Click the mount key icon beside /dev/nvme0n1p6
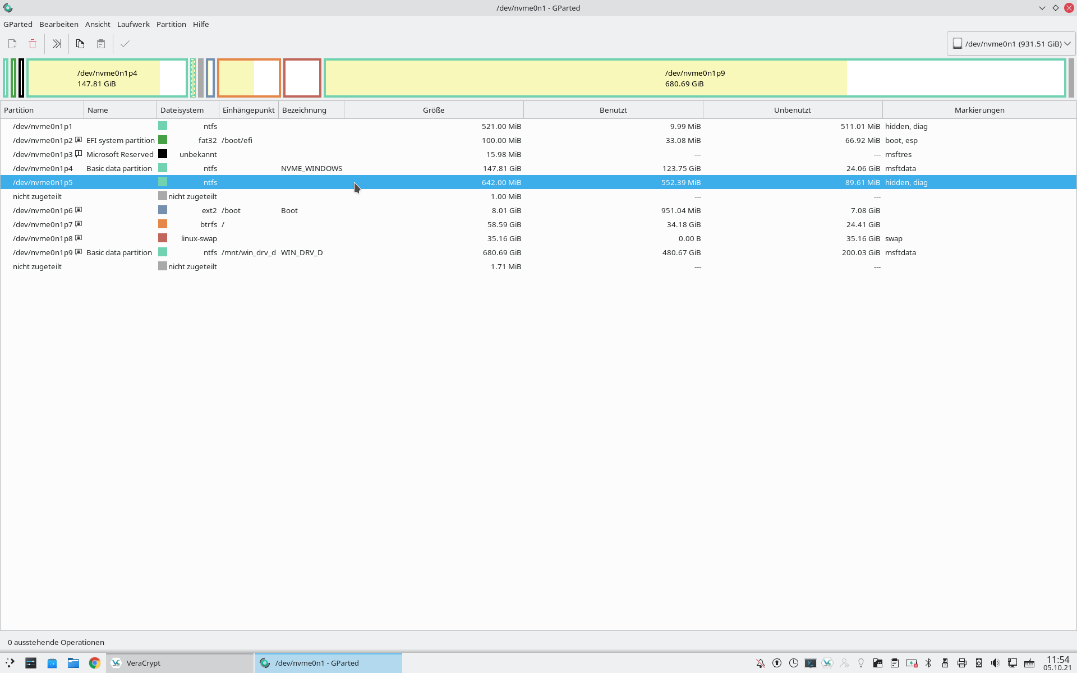 [79, 210]
